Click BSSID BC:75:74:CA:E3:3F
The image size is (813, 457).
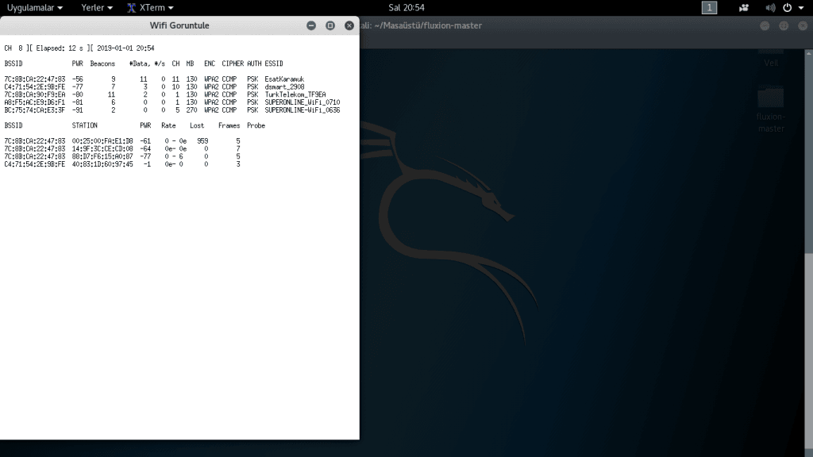coord(35,110)
